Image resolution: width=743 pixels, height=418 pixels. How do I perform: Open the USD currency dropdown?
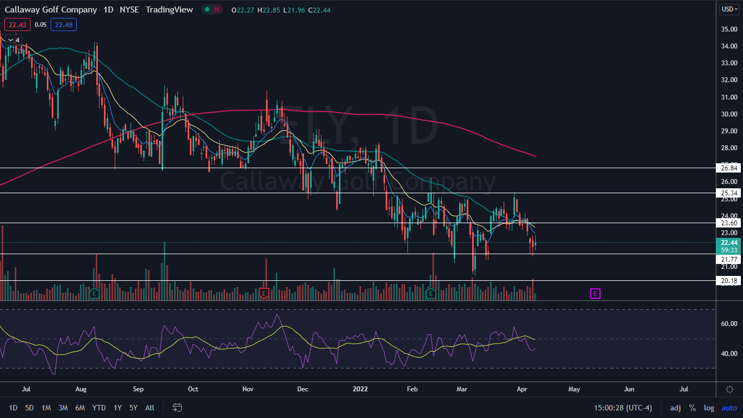(729, 9)
